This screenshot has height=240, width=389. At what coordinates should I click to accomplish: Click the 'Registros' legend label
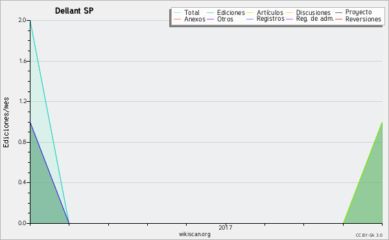pos(270,19)
